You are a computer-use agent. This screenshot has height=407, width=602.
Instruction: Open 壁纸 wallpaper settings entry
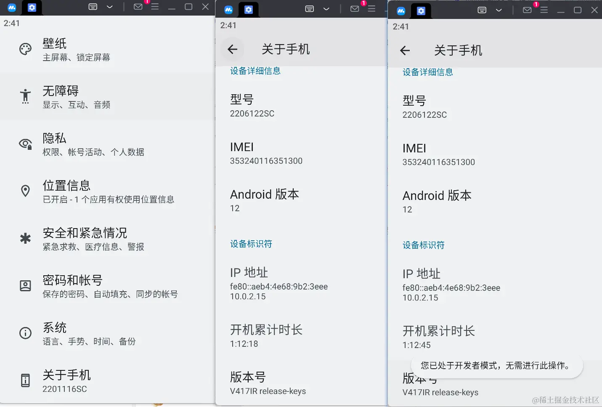click(x=107, y=49)
